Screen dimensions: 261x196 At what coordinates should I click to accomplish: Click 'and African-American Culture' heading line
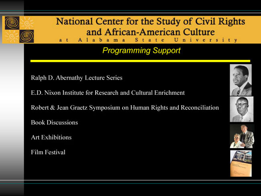coord(151,32)
